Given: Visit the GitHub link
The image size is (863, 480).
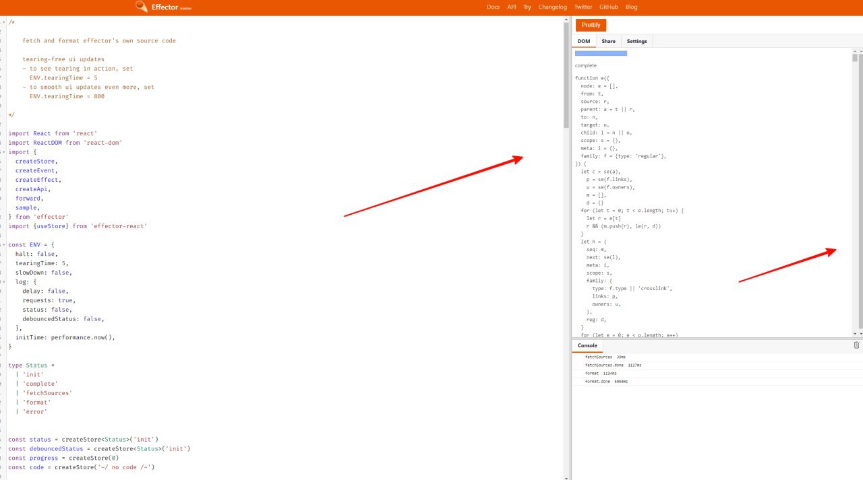Looking at the screenshot, I should click(609, 7).
